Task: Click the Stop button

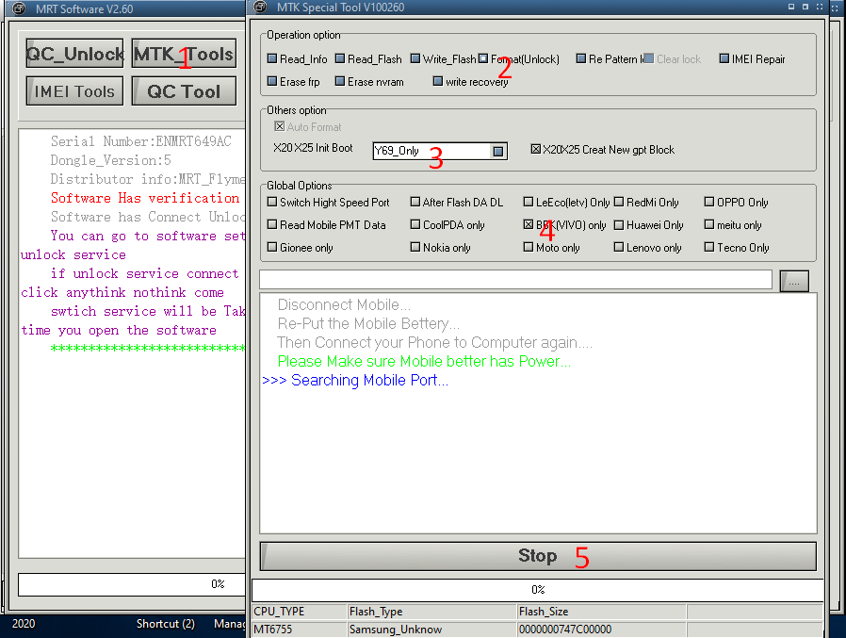Action: point(538,556)
